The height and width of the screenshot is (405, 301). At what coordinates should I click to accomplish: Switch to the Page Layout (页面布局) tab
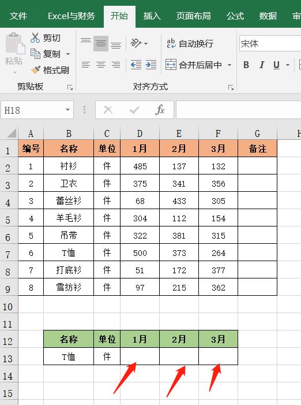coord(193,16)
